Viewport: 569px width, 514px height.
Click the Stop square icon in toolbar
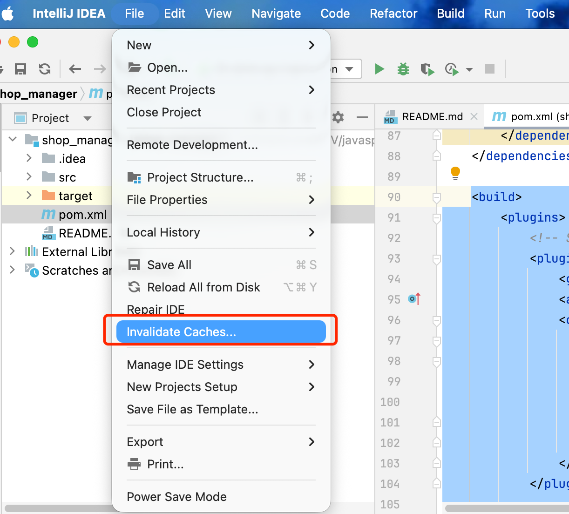(x=489, y=69)
